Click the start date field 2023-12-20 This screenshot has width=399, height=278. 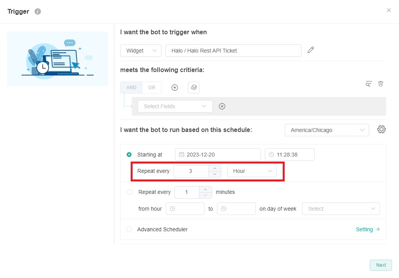[x=218, y=155]
